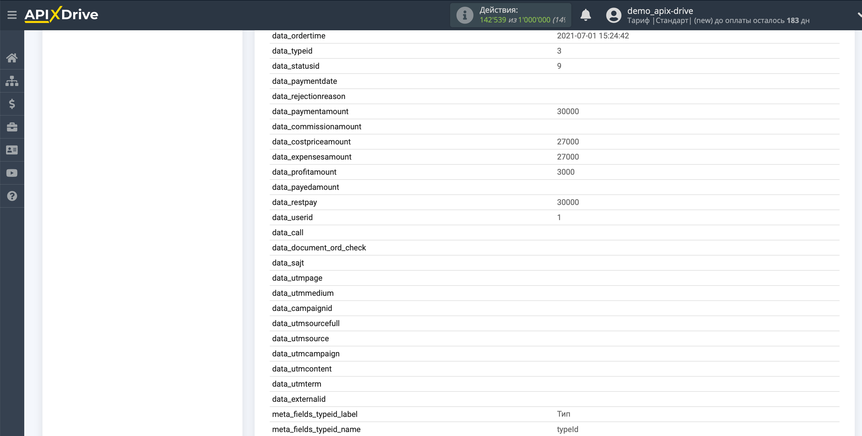Image resolution: width=862 pixels, height=436 pixels.
Task: Select the data_document_ord_check row
Action: [554, 248]
